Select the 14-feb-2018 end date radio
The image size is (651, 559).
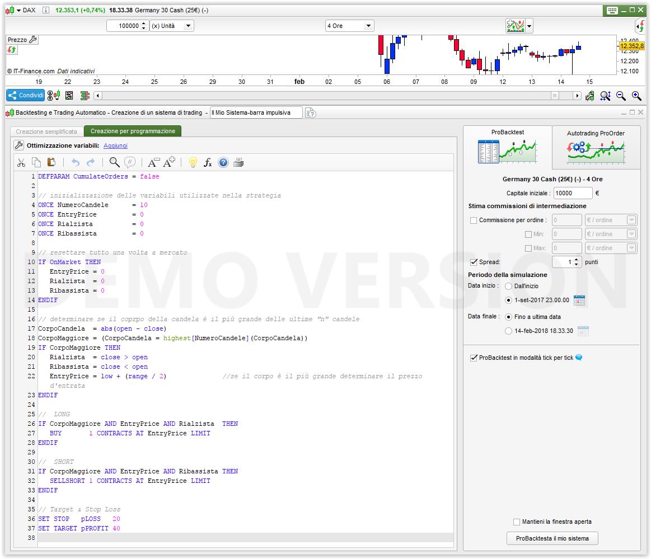(x=508, y=331)
